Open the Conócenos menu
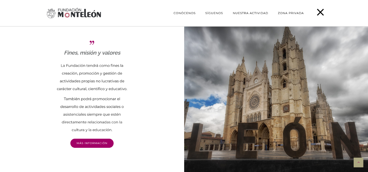The width and height of the screenshot is (368, 172). pyautogui.click(x=184, y=13)
